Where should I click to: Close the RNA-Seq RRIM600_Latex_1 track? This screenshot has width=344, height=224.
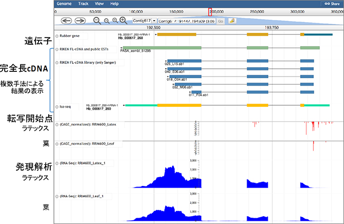pos(57,163)
